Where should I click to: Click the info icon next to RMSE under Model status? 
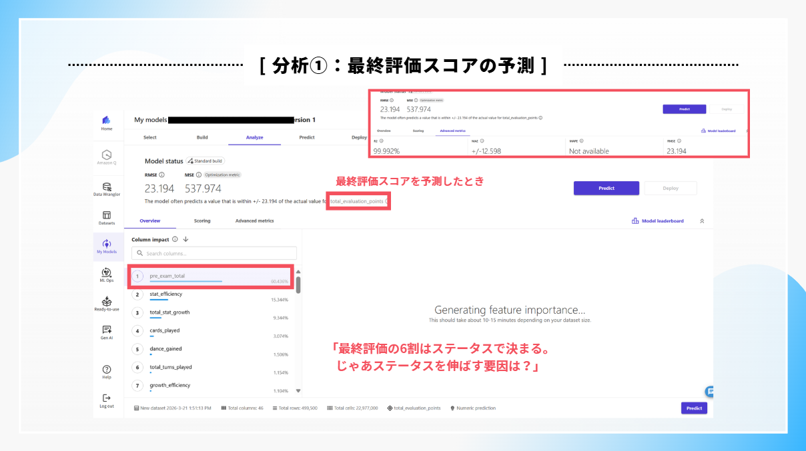pos(162,175)
